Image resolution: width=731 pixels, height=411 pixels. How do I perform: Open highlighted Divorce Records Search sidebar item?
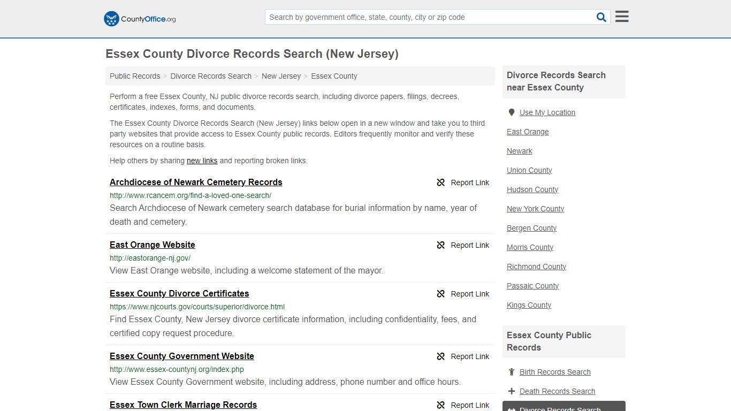(x=564, y=407)
